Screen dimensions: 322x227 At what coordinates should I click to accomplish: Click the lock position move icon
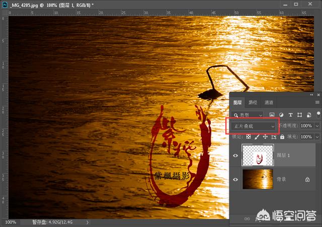tap(265, 137)
